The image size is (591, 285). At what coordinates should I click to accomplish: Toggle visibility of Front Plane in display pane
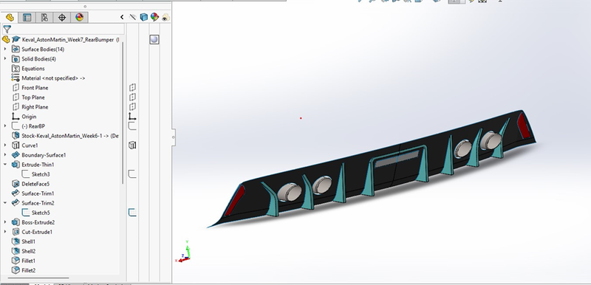(x=132, y=87)
